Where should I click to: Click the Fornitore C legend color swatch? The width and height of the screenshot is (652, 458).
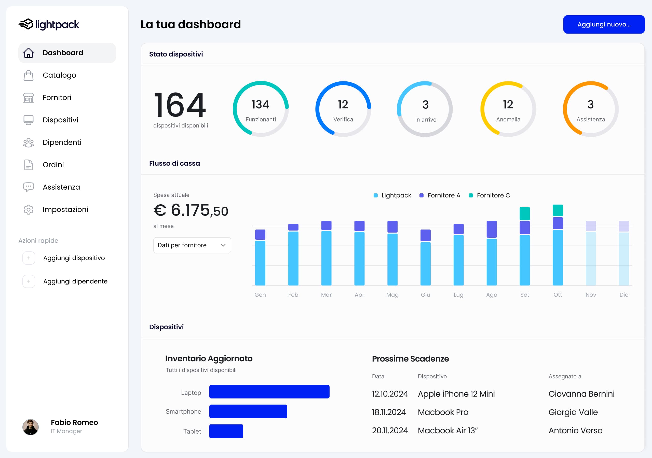pos(471,195)
